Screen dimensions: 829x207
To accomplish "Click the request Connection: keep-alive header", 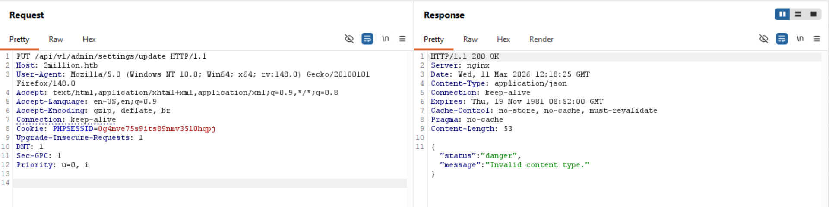I will click(66, 120).
